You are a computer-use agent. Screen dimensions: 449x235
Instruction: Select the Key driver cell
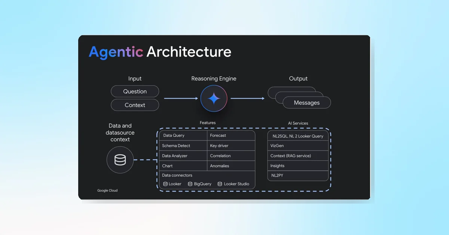point(231,146)
